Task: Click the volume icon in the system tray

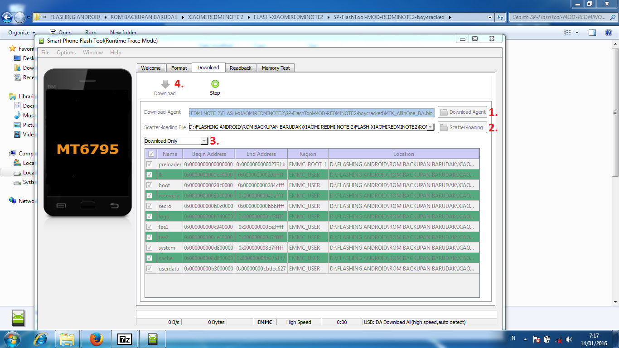Action: click(x=568, y=338)
